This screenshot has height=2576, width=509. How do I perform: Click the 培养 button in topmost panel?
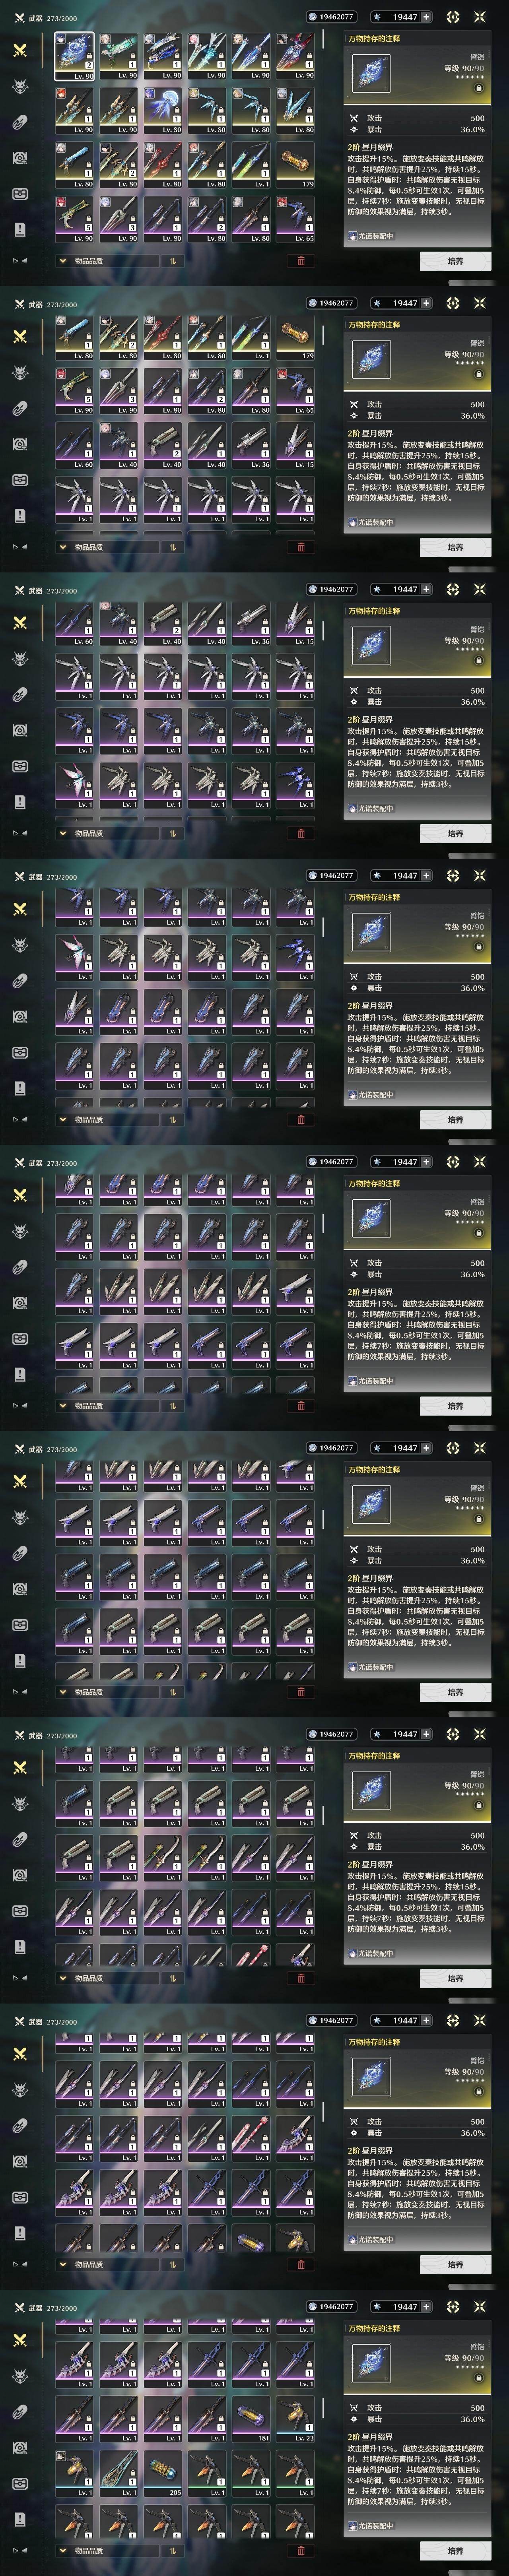point(455,261)
